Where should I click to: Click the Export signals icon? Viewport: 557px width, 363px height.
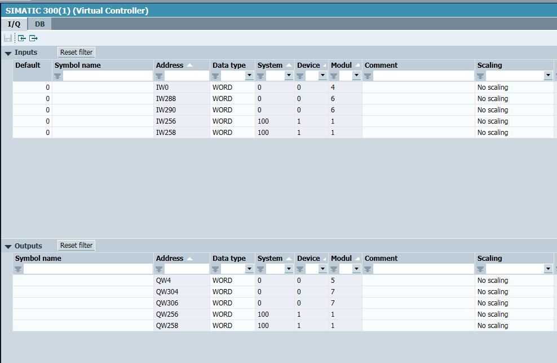pos(33,38)
